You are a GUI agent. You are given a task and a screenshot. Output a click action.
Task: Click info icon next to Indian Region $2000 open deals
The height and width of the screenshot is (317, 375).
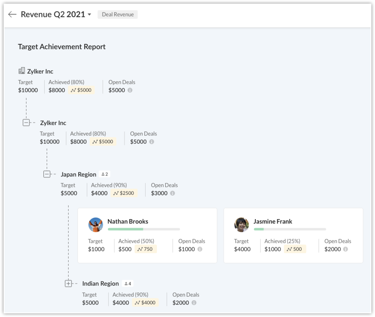[x=194, y=302]
